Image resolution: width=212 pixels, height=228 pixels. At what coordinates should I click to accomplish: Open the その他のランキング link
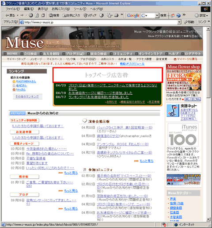27,97
